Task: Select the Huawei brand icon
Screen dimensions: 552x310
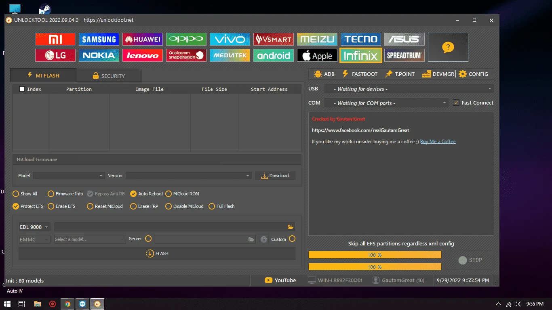Action: pos(143,39)
